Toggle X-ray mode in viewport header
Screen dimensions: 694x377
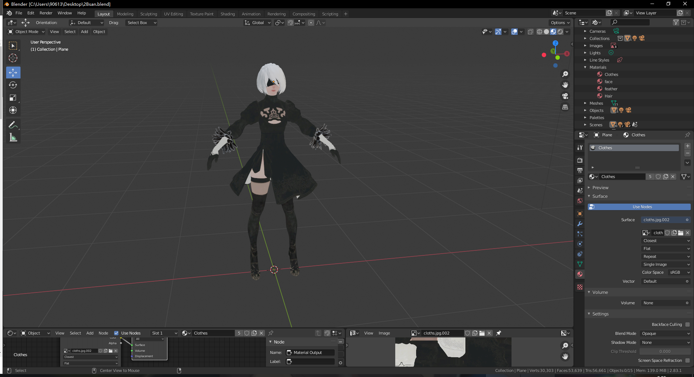(x=530, y=31)
